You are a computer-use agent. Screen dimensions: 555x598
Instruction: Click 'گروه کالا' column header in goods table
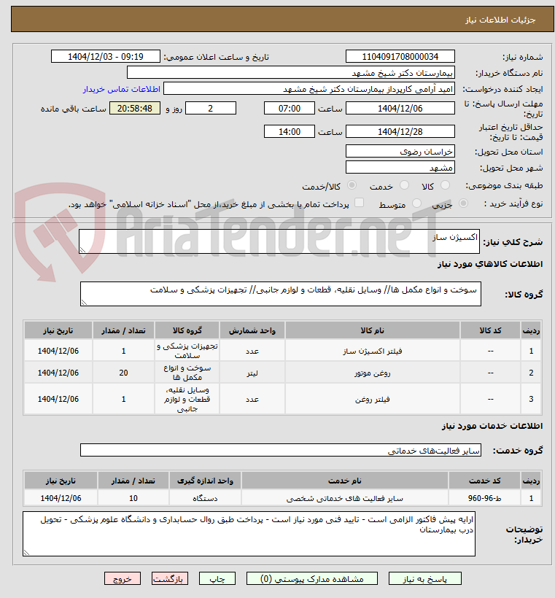pos(187,330)
